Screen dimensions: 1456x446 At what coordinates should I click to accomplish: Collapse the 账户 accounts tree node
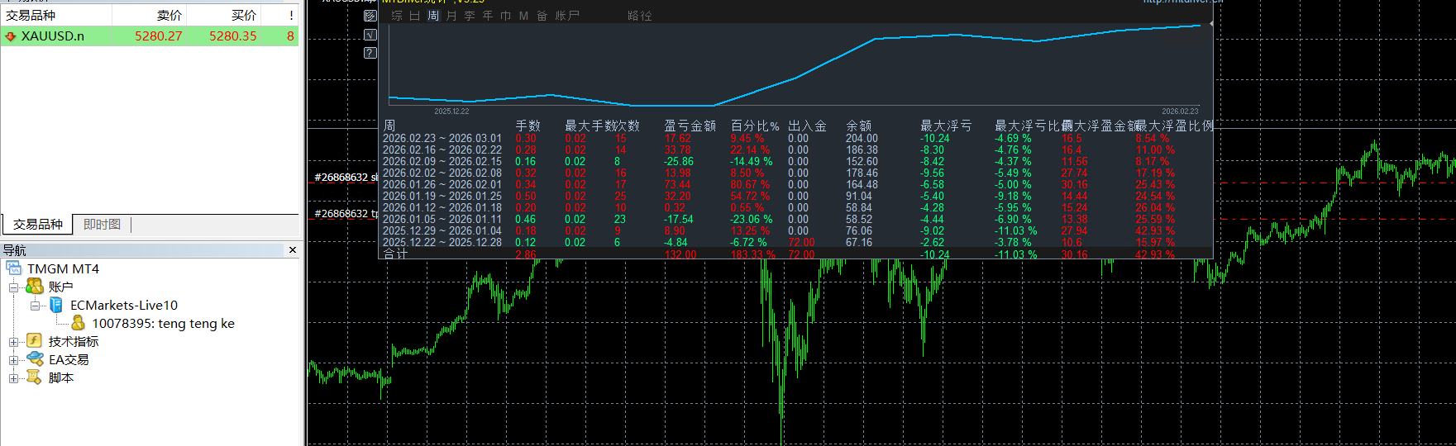pos(13,287)
